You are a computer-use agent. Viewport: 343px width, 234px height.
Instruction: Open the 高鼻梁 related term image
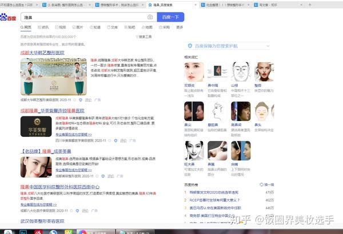(x=241, y=111)
